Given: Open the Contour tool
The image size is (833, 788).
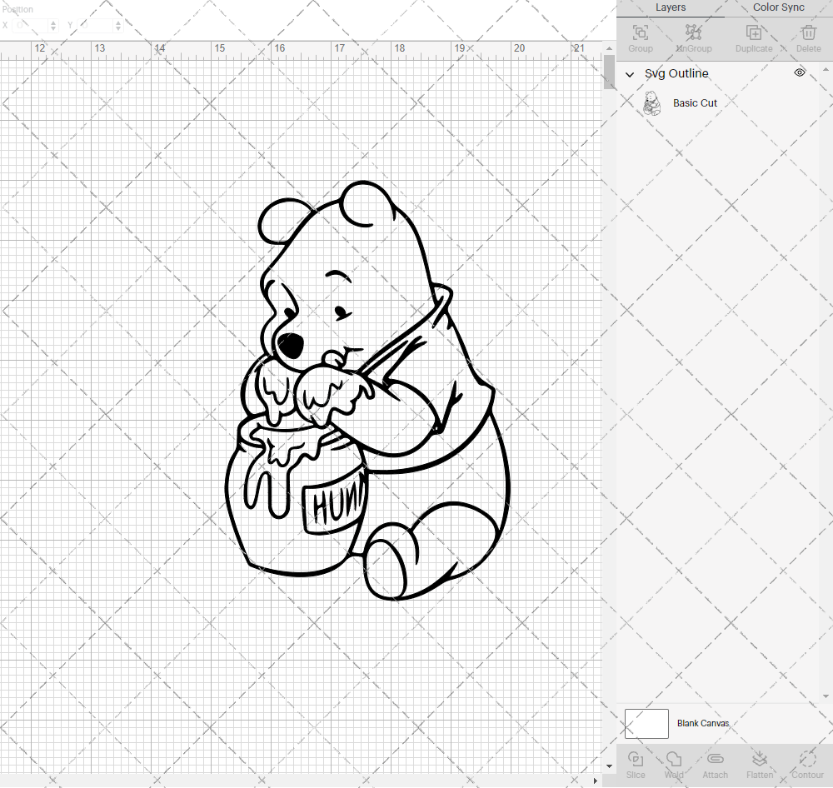Looking at the screenshot, I should [806, 761].
